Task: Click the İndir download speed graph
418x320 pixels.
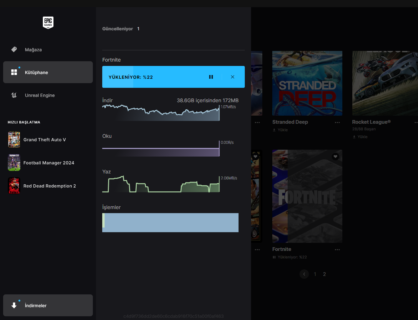Action: 161,113
